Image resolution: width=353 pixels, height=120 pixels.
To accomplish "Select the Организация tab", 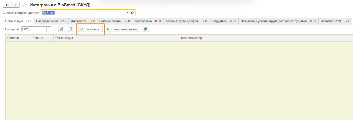I will point(18,21).
